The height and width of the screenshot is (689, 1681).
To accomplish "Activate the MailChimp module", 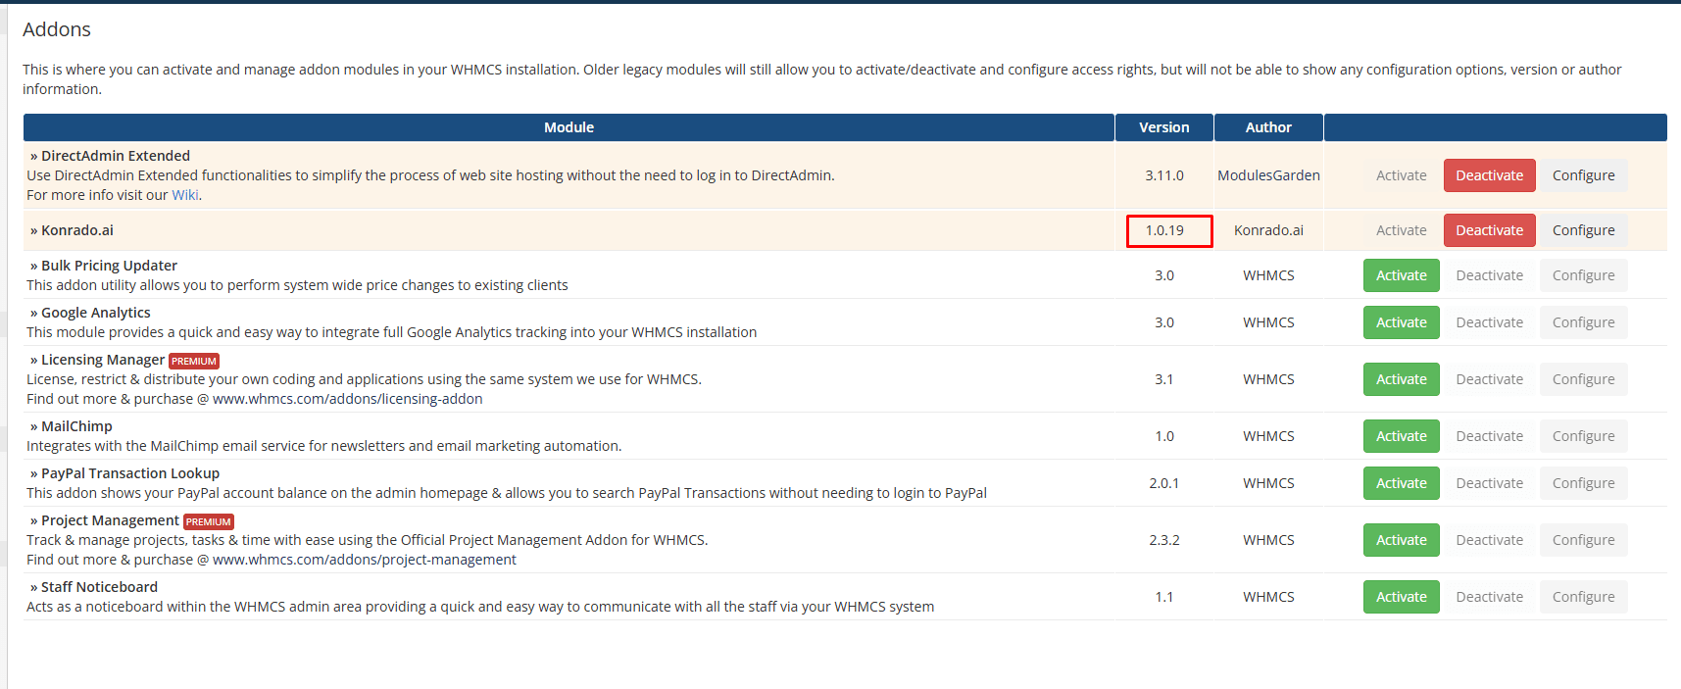I will [1401, 436].
